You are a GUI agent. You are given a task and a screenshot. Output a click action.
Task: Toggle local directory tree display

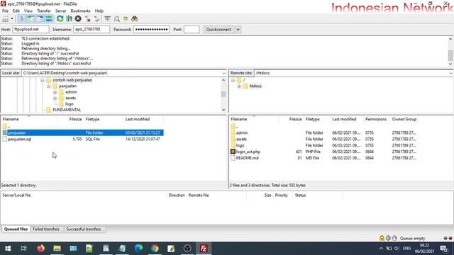(31, 19)
